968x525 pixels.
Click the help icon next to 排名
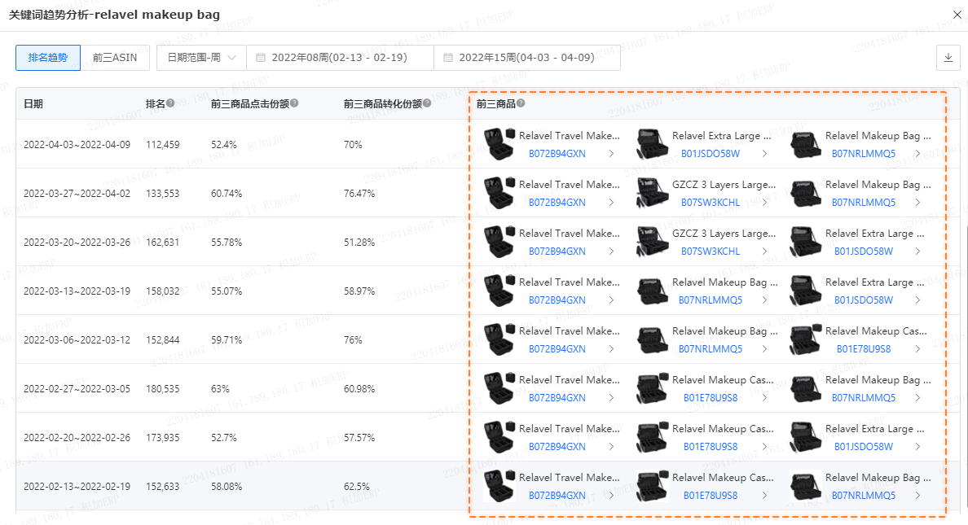pyautogui.click(x=170, y=103)
